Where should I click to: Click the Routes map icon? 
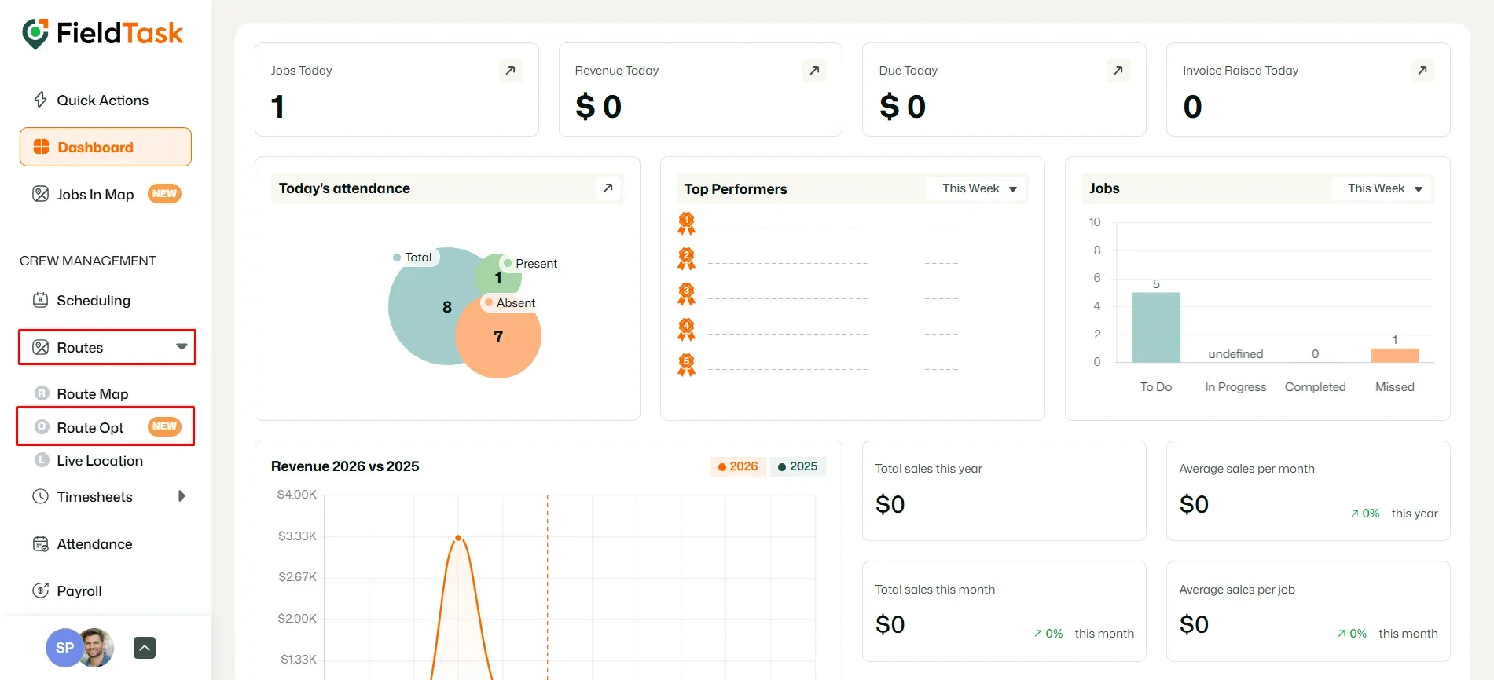point(40,347)
